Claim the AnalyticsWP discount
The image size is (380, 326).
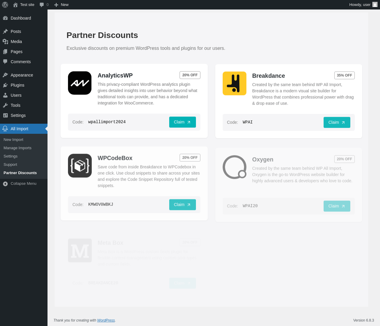click(183, 122)
